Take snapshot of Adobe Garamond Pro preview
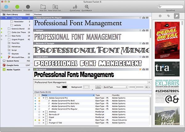The height and width of the screenshot is (132, 185). click(144, 18)
